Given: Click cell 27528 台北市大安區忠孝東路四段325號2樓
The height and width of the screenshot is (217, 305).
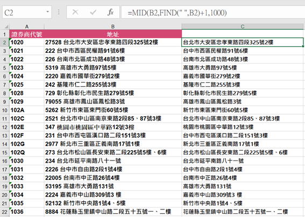Looking at the screenshot, I should pos(113,43).
